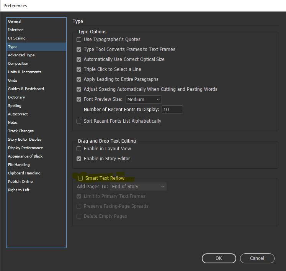Enable Sort Recent Fonts List Alphabetically
This screenshot has height=271, width=286.
tap(79, 121)
